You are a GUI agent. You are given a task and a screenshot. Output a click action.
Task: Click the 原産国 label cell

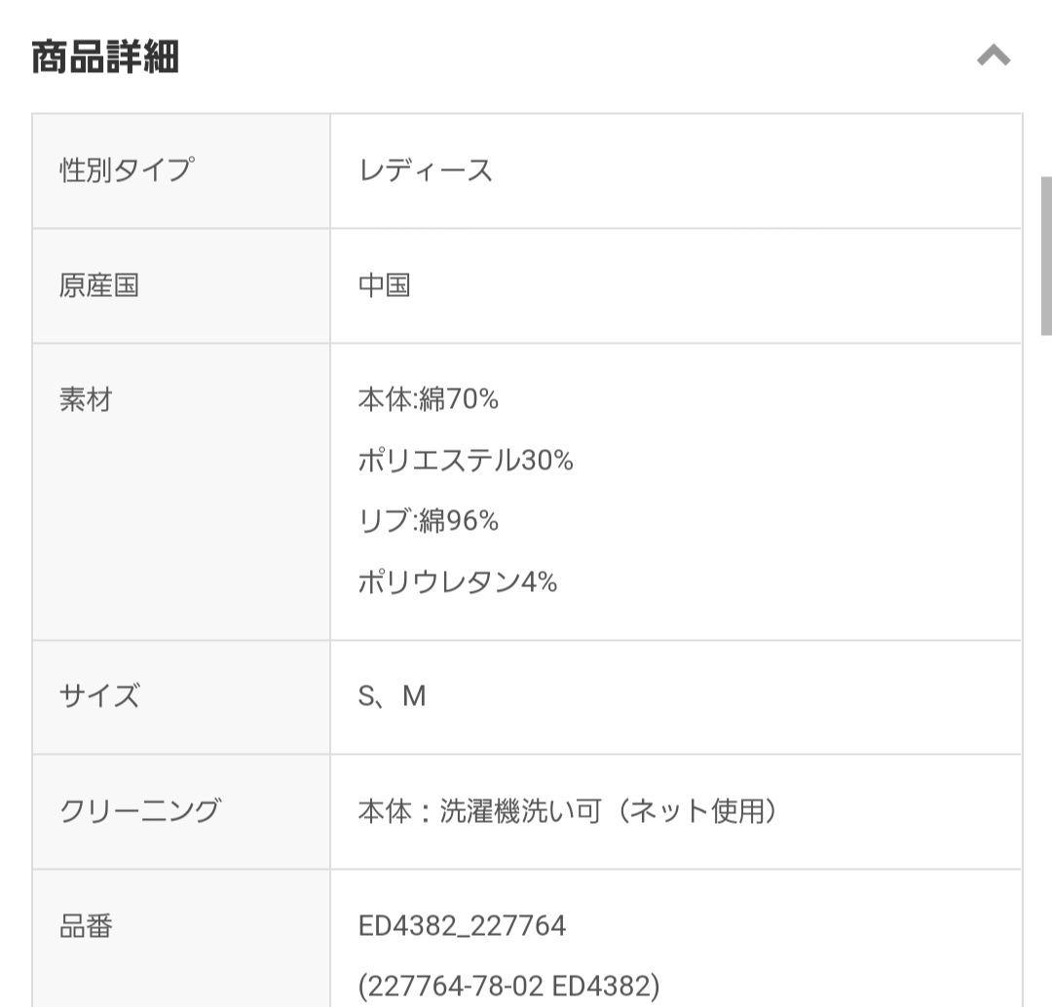(181, 285)
